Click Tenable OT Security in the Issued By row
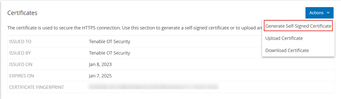This screenshot has width=341, height=99. point(110,53)
